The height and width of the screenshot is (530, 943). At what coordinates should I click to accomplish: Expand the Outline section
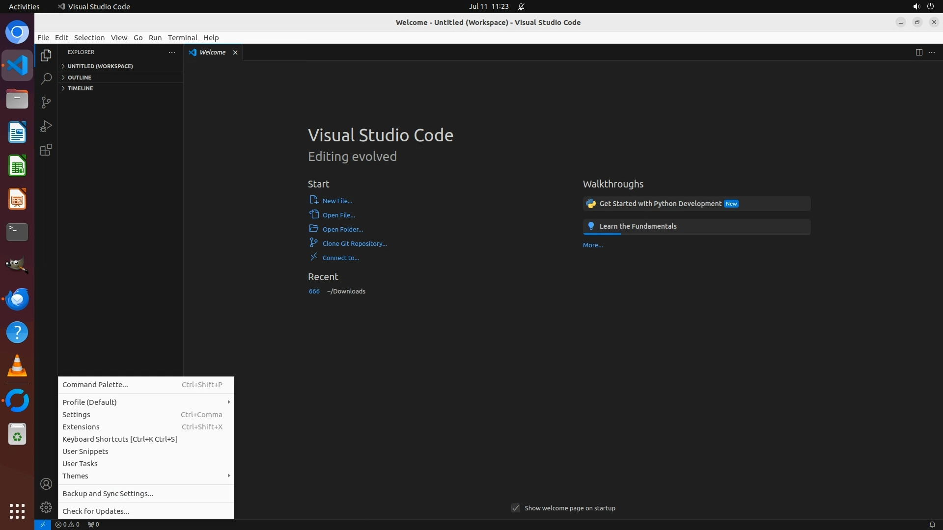click(x=80, y=78)
